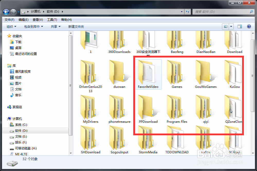257x171 pixels.
Task: Click the Forward navigation arrow
Action: tap(13, 12)
